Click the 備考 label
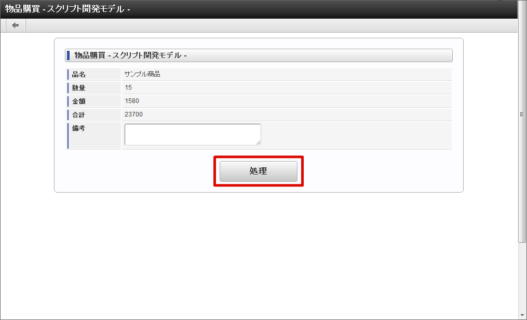Image resolution: width=527 pixels, height=320 pixels. coord(78,128)
